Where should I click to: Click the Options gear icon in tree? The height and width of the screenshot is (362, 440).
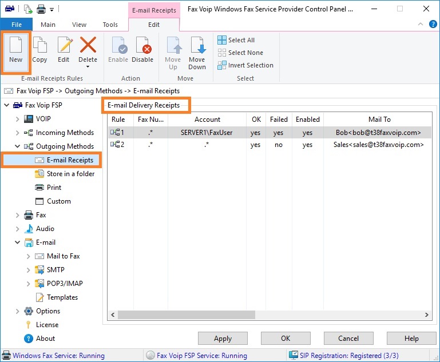pos(29,311)
